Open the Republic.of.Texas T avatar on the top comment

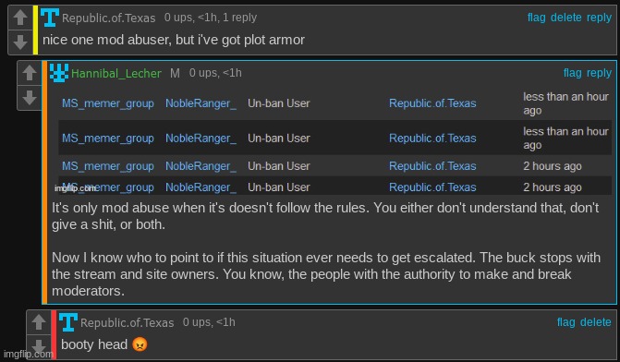(x=50, y=18)
